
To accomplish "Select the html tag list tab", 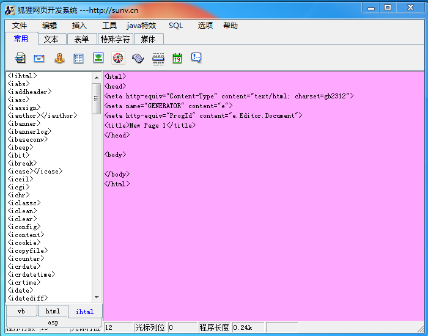I will click(x=53, y=311).
